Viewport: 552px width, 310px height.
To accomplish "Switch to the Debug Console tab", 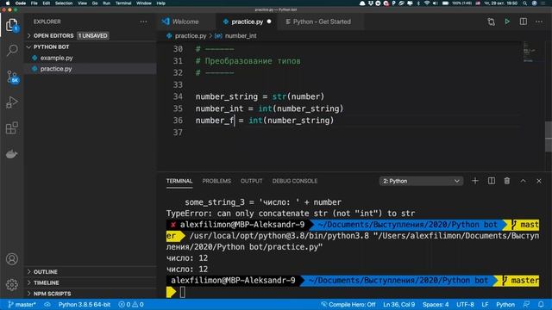I will click(295, 181).
